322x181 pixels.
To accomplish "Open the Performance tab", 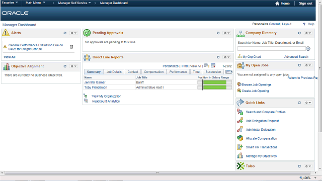I will point(178,71).
